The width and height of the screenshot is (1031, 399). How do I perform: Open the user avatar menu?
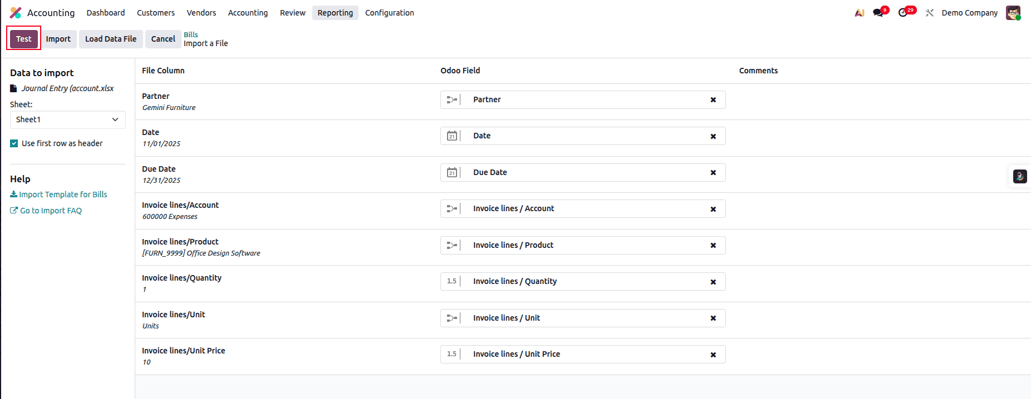pyautogui.click(x=1013, y=13)
